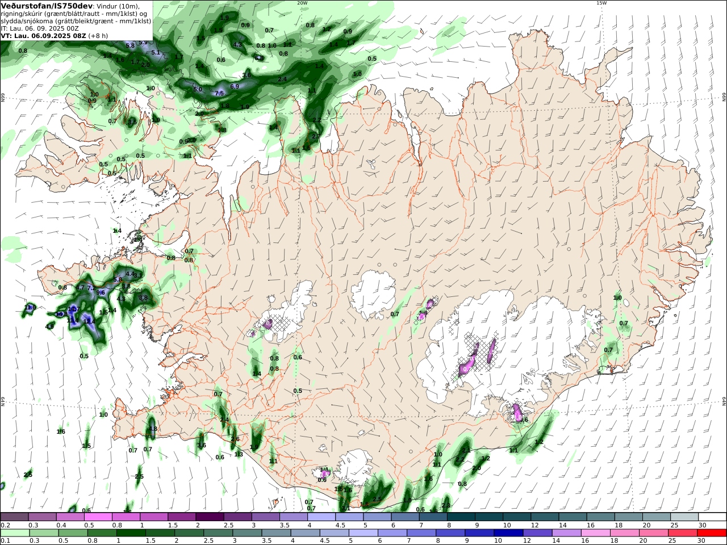Select the darkest green 1 rain legend swatch
The height and width of the screenshot is (545, 727).
point(131,533)
